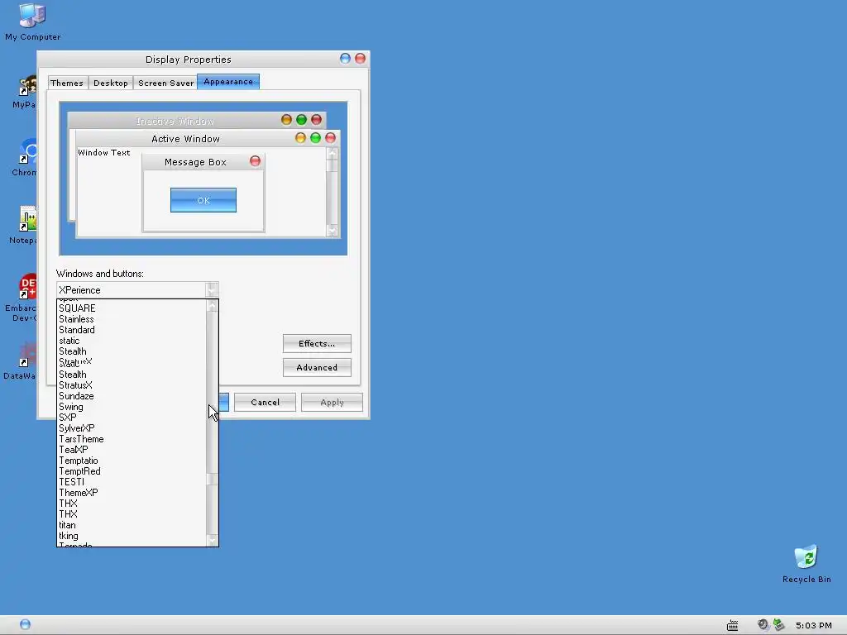Click the OK button in preview Message Box
847x635 pixels.
[x=203, y=200]
